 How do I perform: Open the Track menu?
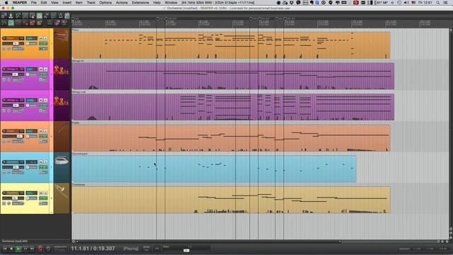click(91, 3)
